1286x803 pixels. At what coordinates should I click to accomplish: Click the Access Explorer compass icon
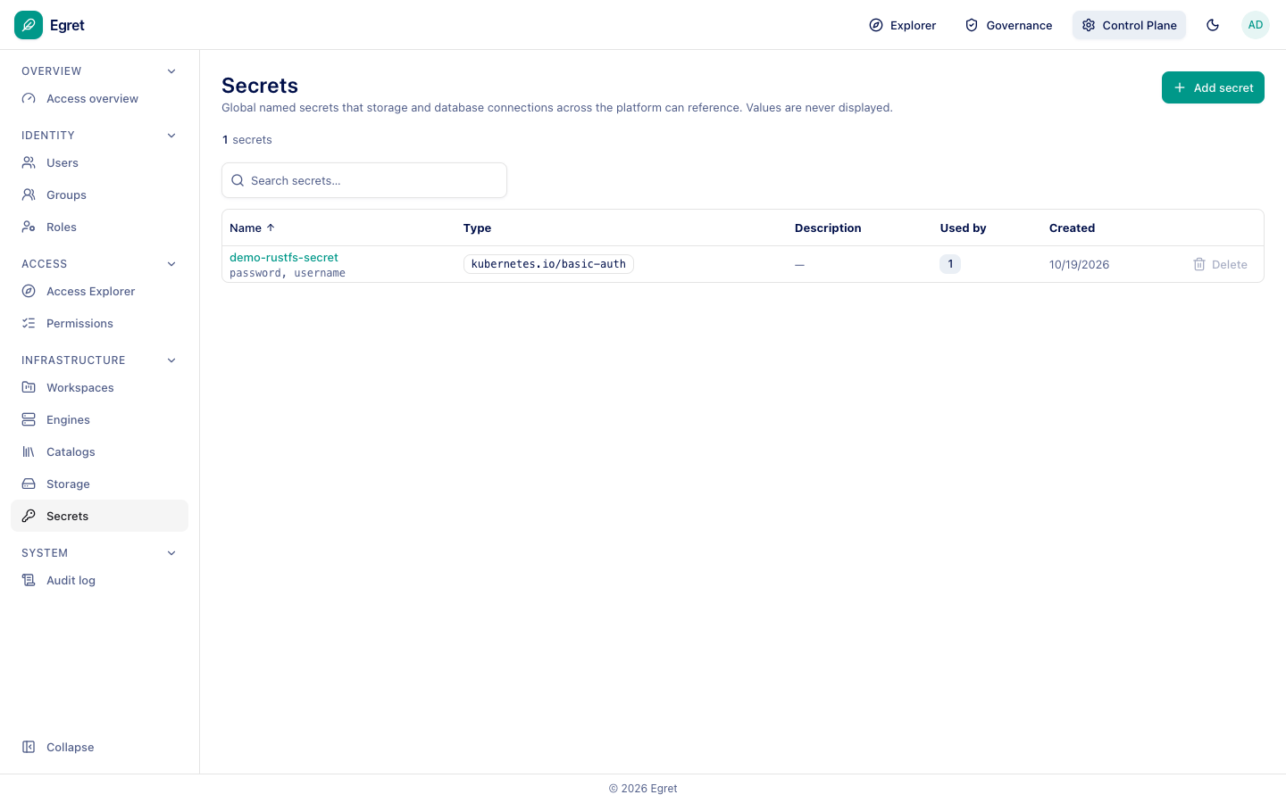29,291
